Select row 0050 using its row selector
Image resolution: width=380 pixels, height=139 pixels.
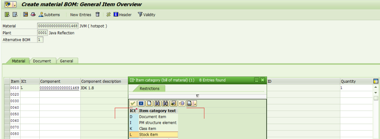(x=7, y=114)
